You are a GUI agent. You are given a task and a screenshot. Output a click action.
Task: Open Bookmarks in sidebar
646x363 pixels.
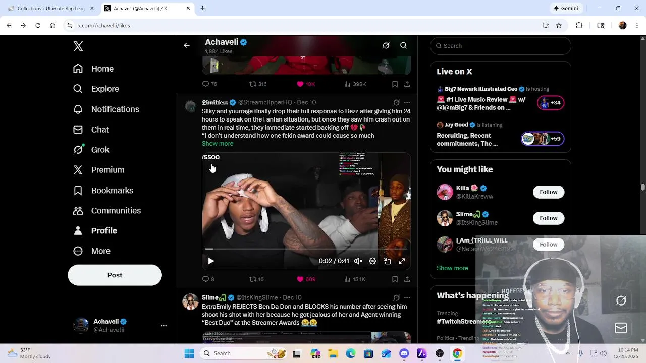coord(103,191)
